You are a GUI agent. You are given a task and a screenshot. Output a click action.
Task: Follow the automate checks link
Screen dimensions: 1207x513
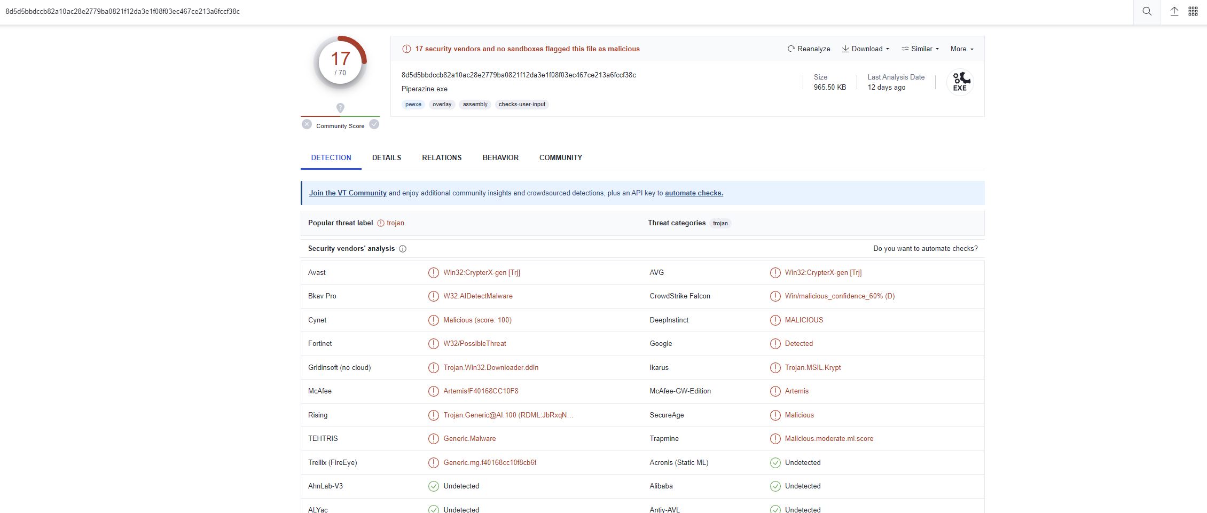pyautogui.click(x=694, y=193)
